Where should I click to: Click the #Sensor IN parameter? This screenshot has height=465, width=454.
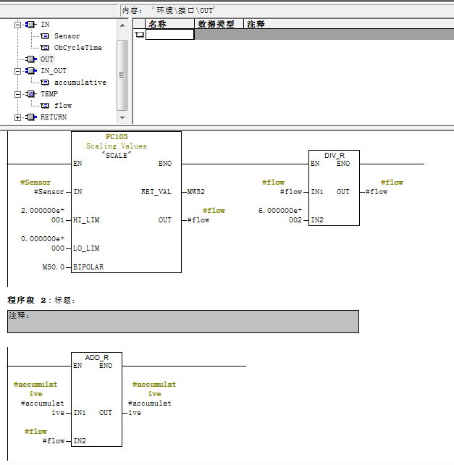coord(49,192)
